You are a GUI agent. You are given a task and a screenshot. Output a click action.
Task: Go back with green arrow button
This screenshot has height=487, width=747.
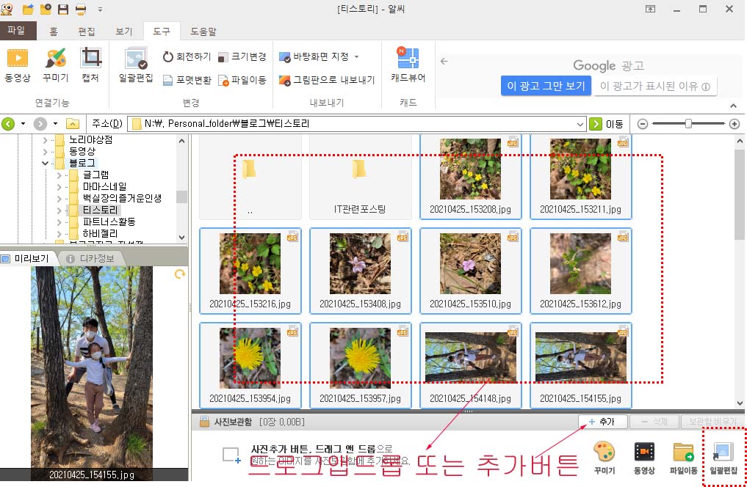(8, 124)
